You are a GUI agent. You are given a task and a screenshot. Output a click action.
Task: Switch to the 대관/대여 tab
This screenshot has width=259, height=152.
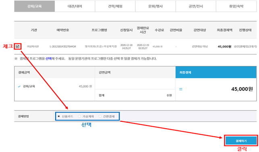[75, 6]
